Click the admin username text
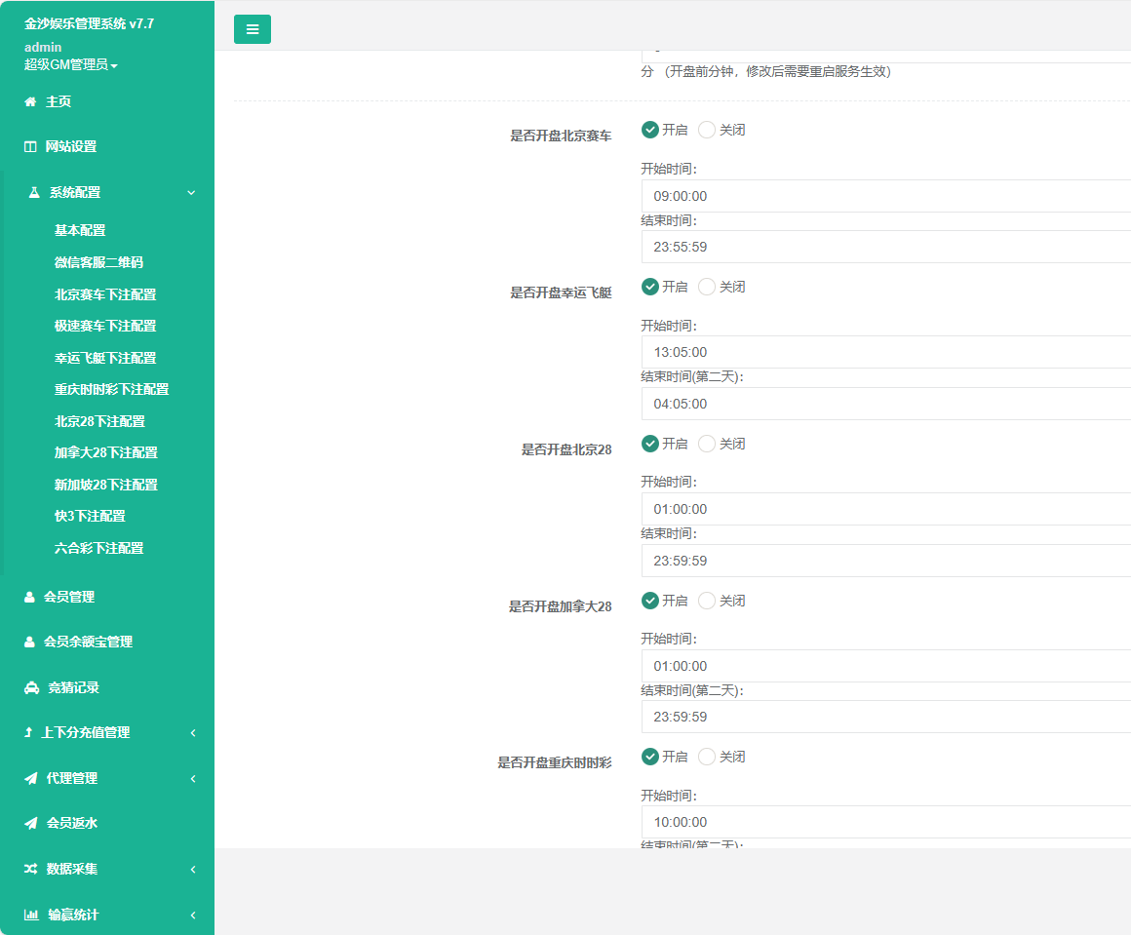 43,48
